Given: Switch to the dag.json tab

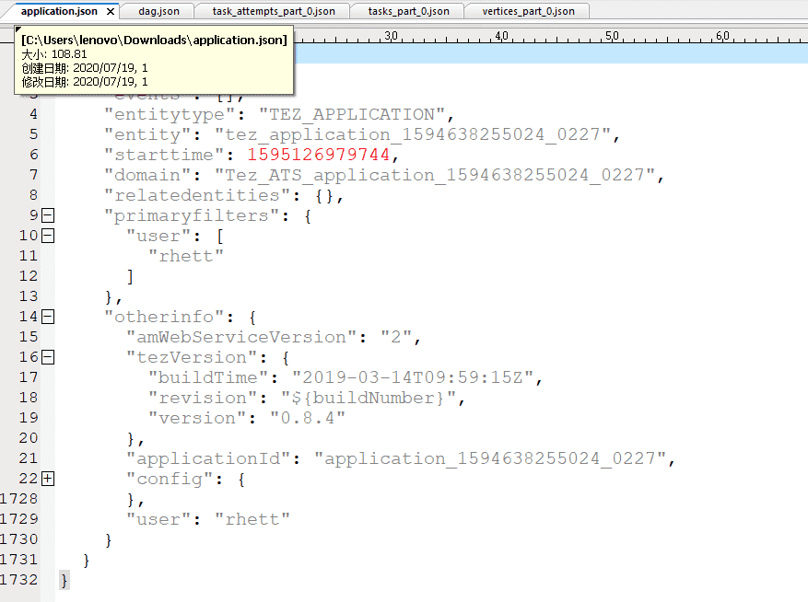Looking at the screenshot, I should 158,11.
